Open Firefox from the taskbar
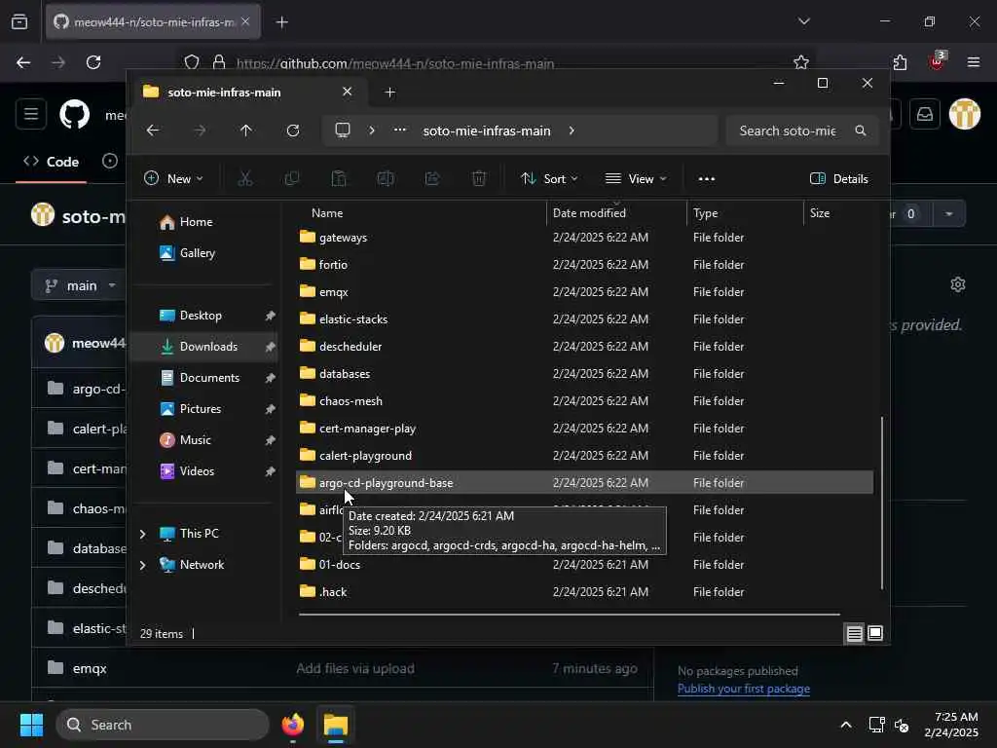This screenshot has width=997, height=748. (292, 725)
